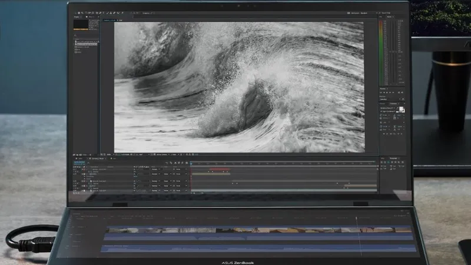The image size is (471, 265).
Task: Select the highlighted item in Project list
Action: (x=87, y=44)
